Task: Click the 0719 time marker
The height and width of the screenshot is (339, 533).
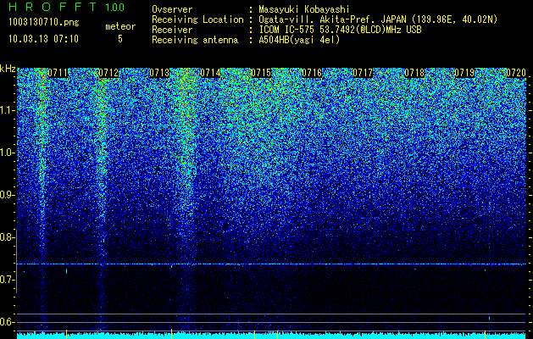Action: [464, 73]
